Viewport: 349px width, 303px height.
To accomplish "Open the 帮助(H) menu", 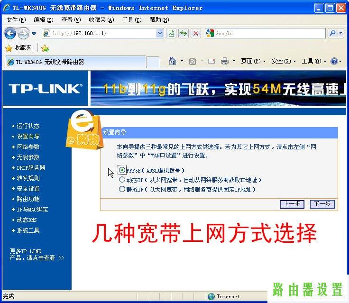I will 159,20.
